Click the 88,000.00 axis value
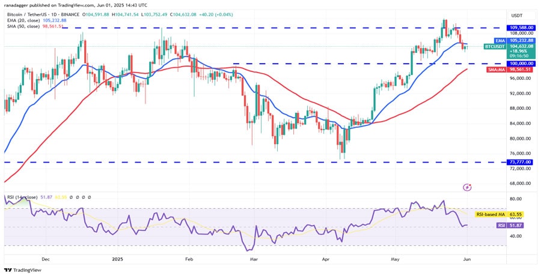The height and width of the screenshot is (276, 541). pos(521,109)
